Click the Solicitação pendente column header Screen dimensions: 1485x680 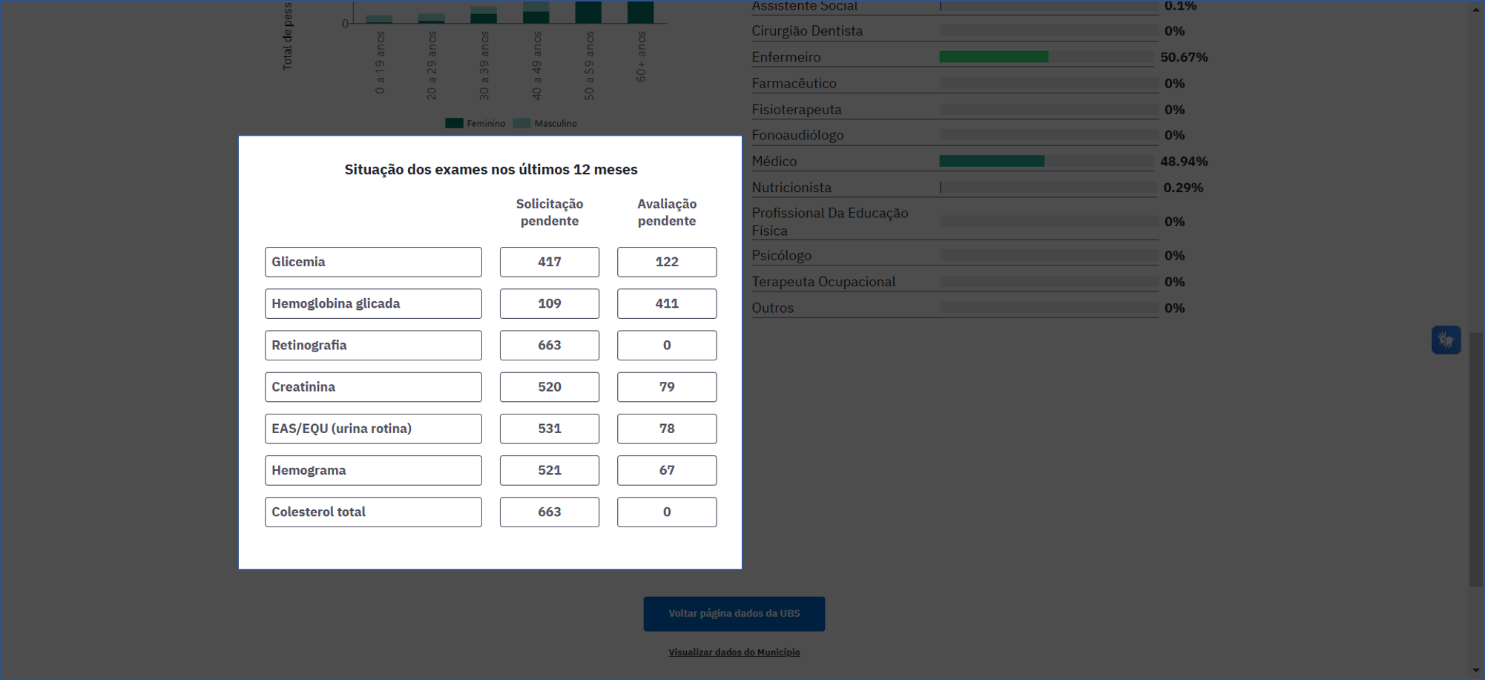[550, 212]
